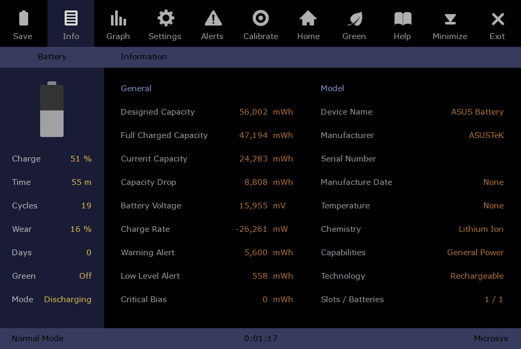Open the Alerts warning icon
Screen dimensions: 521x349
[213, 19]
